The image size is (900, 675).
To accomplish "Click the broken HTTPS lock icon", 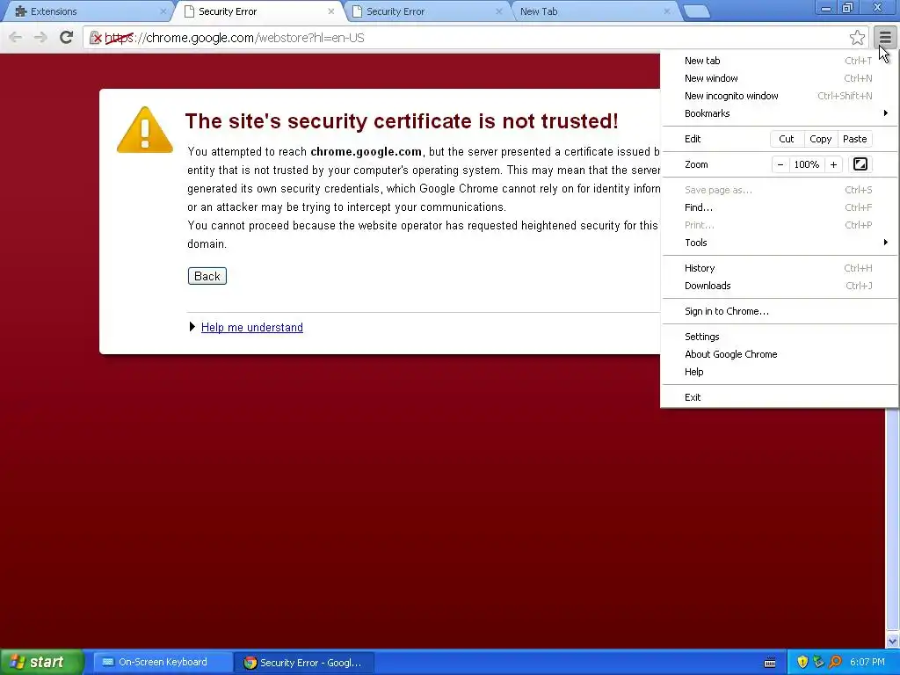I will [x=96, y=38].
